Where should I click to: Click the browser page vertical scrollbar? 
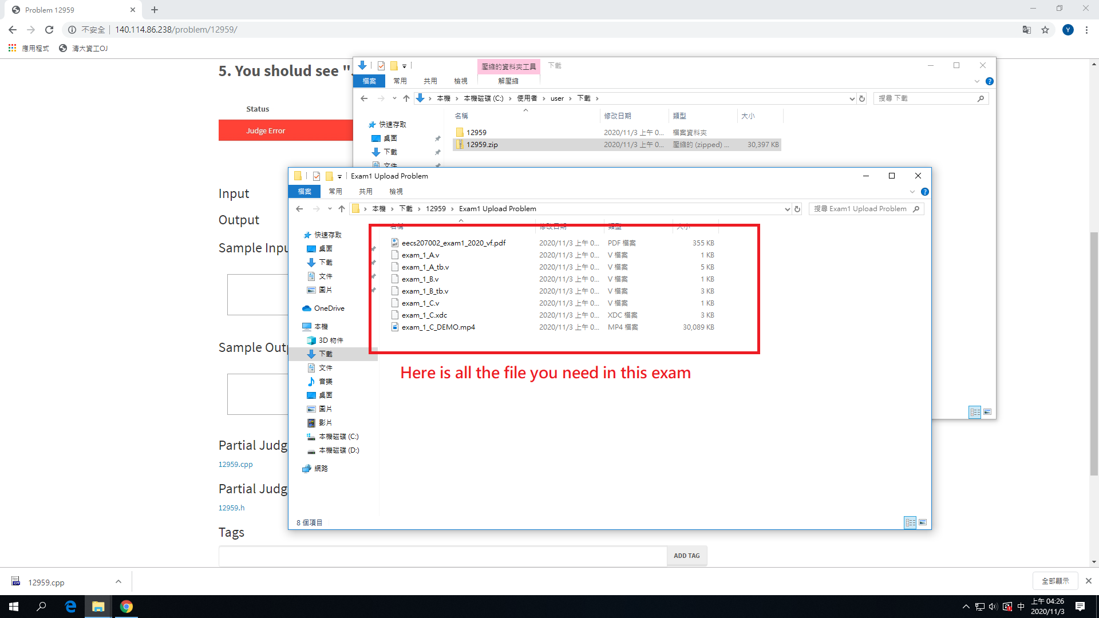tap(1094, 352)
